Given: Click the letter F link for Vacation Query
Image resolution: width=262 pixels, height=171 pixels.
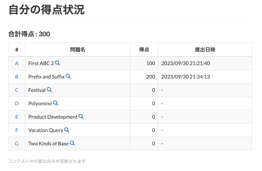Looking at the screenshot, I should 17,130.
